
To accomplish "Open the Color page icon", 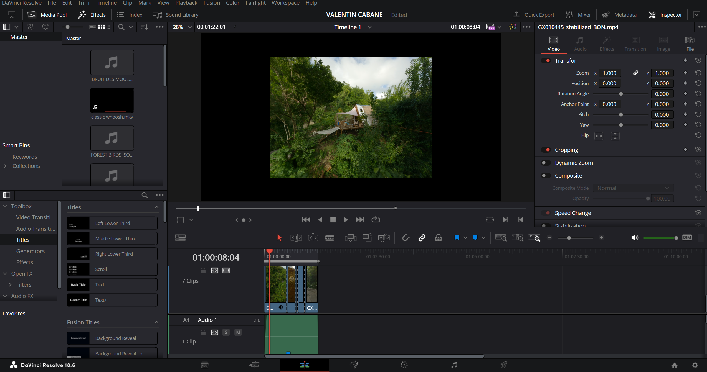I will click(404, 365).
